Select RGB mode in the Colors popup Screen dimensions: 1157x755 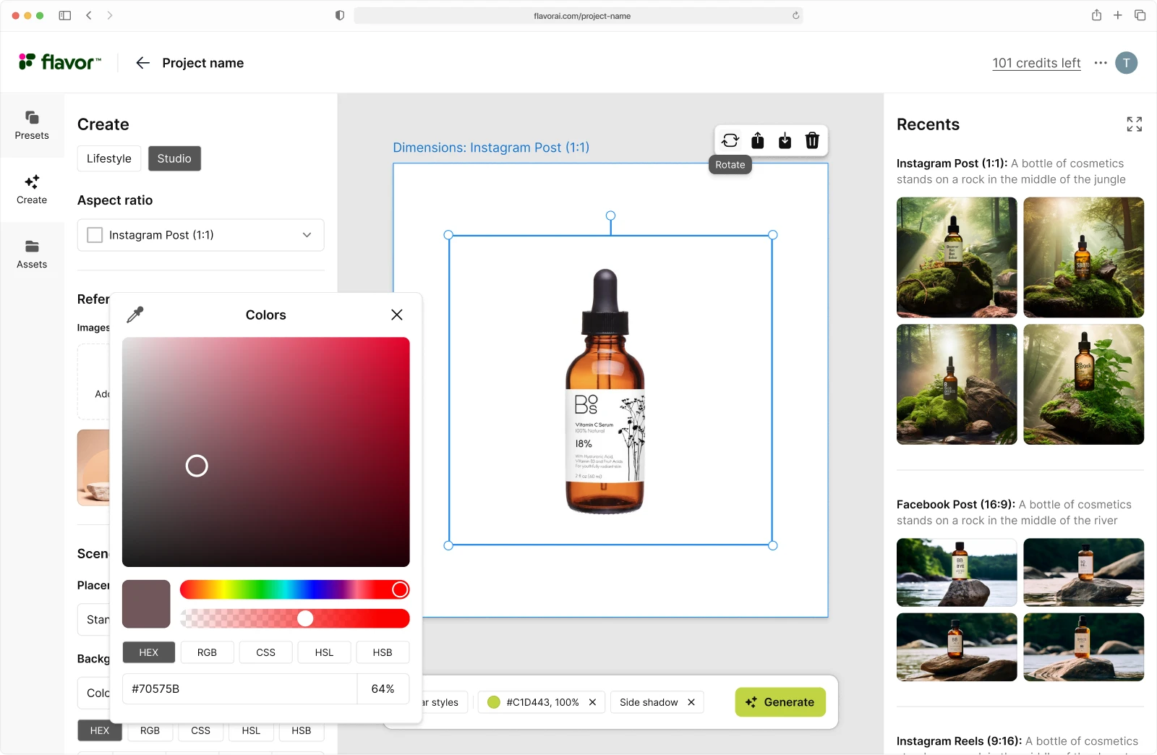207,652
